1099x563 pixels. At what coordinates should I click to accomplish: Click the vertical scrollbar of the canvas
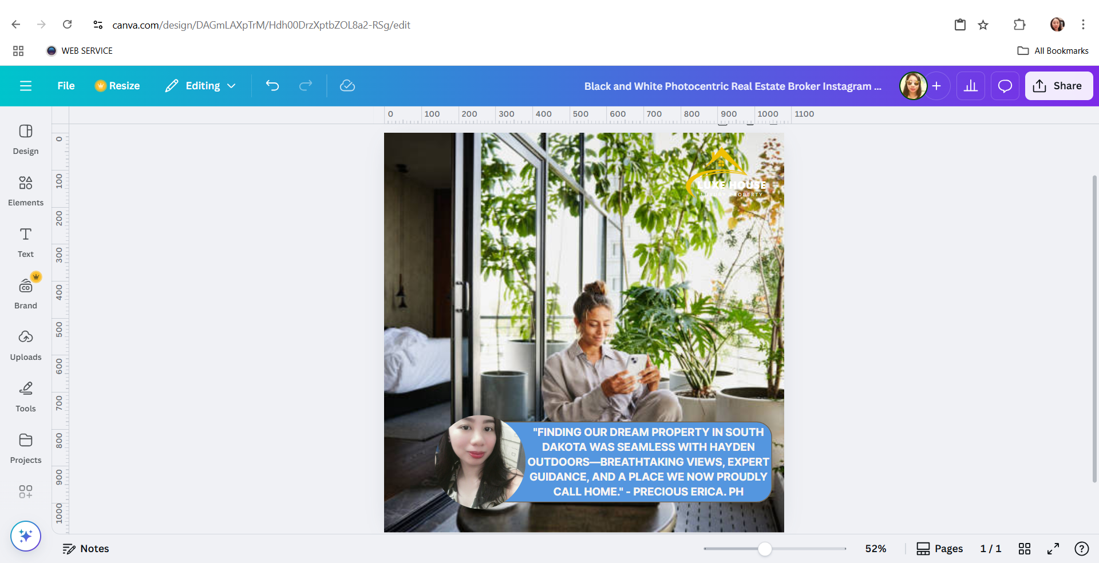click(1094, 329)
